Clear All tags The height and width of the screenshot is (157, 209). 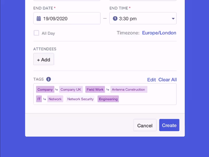167,80
